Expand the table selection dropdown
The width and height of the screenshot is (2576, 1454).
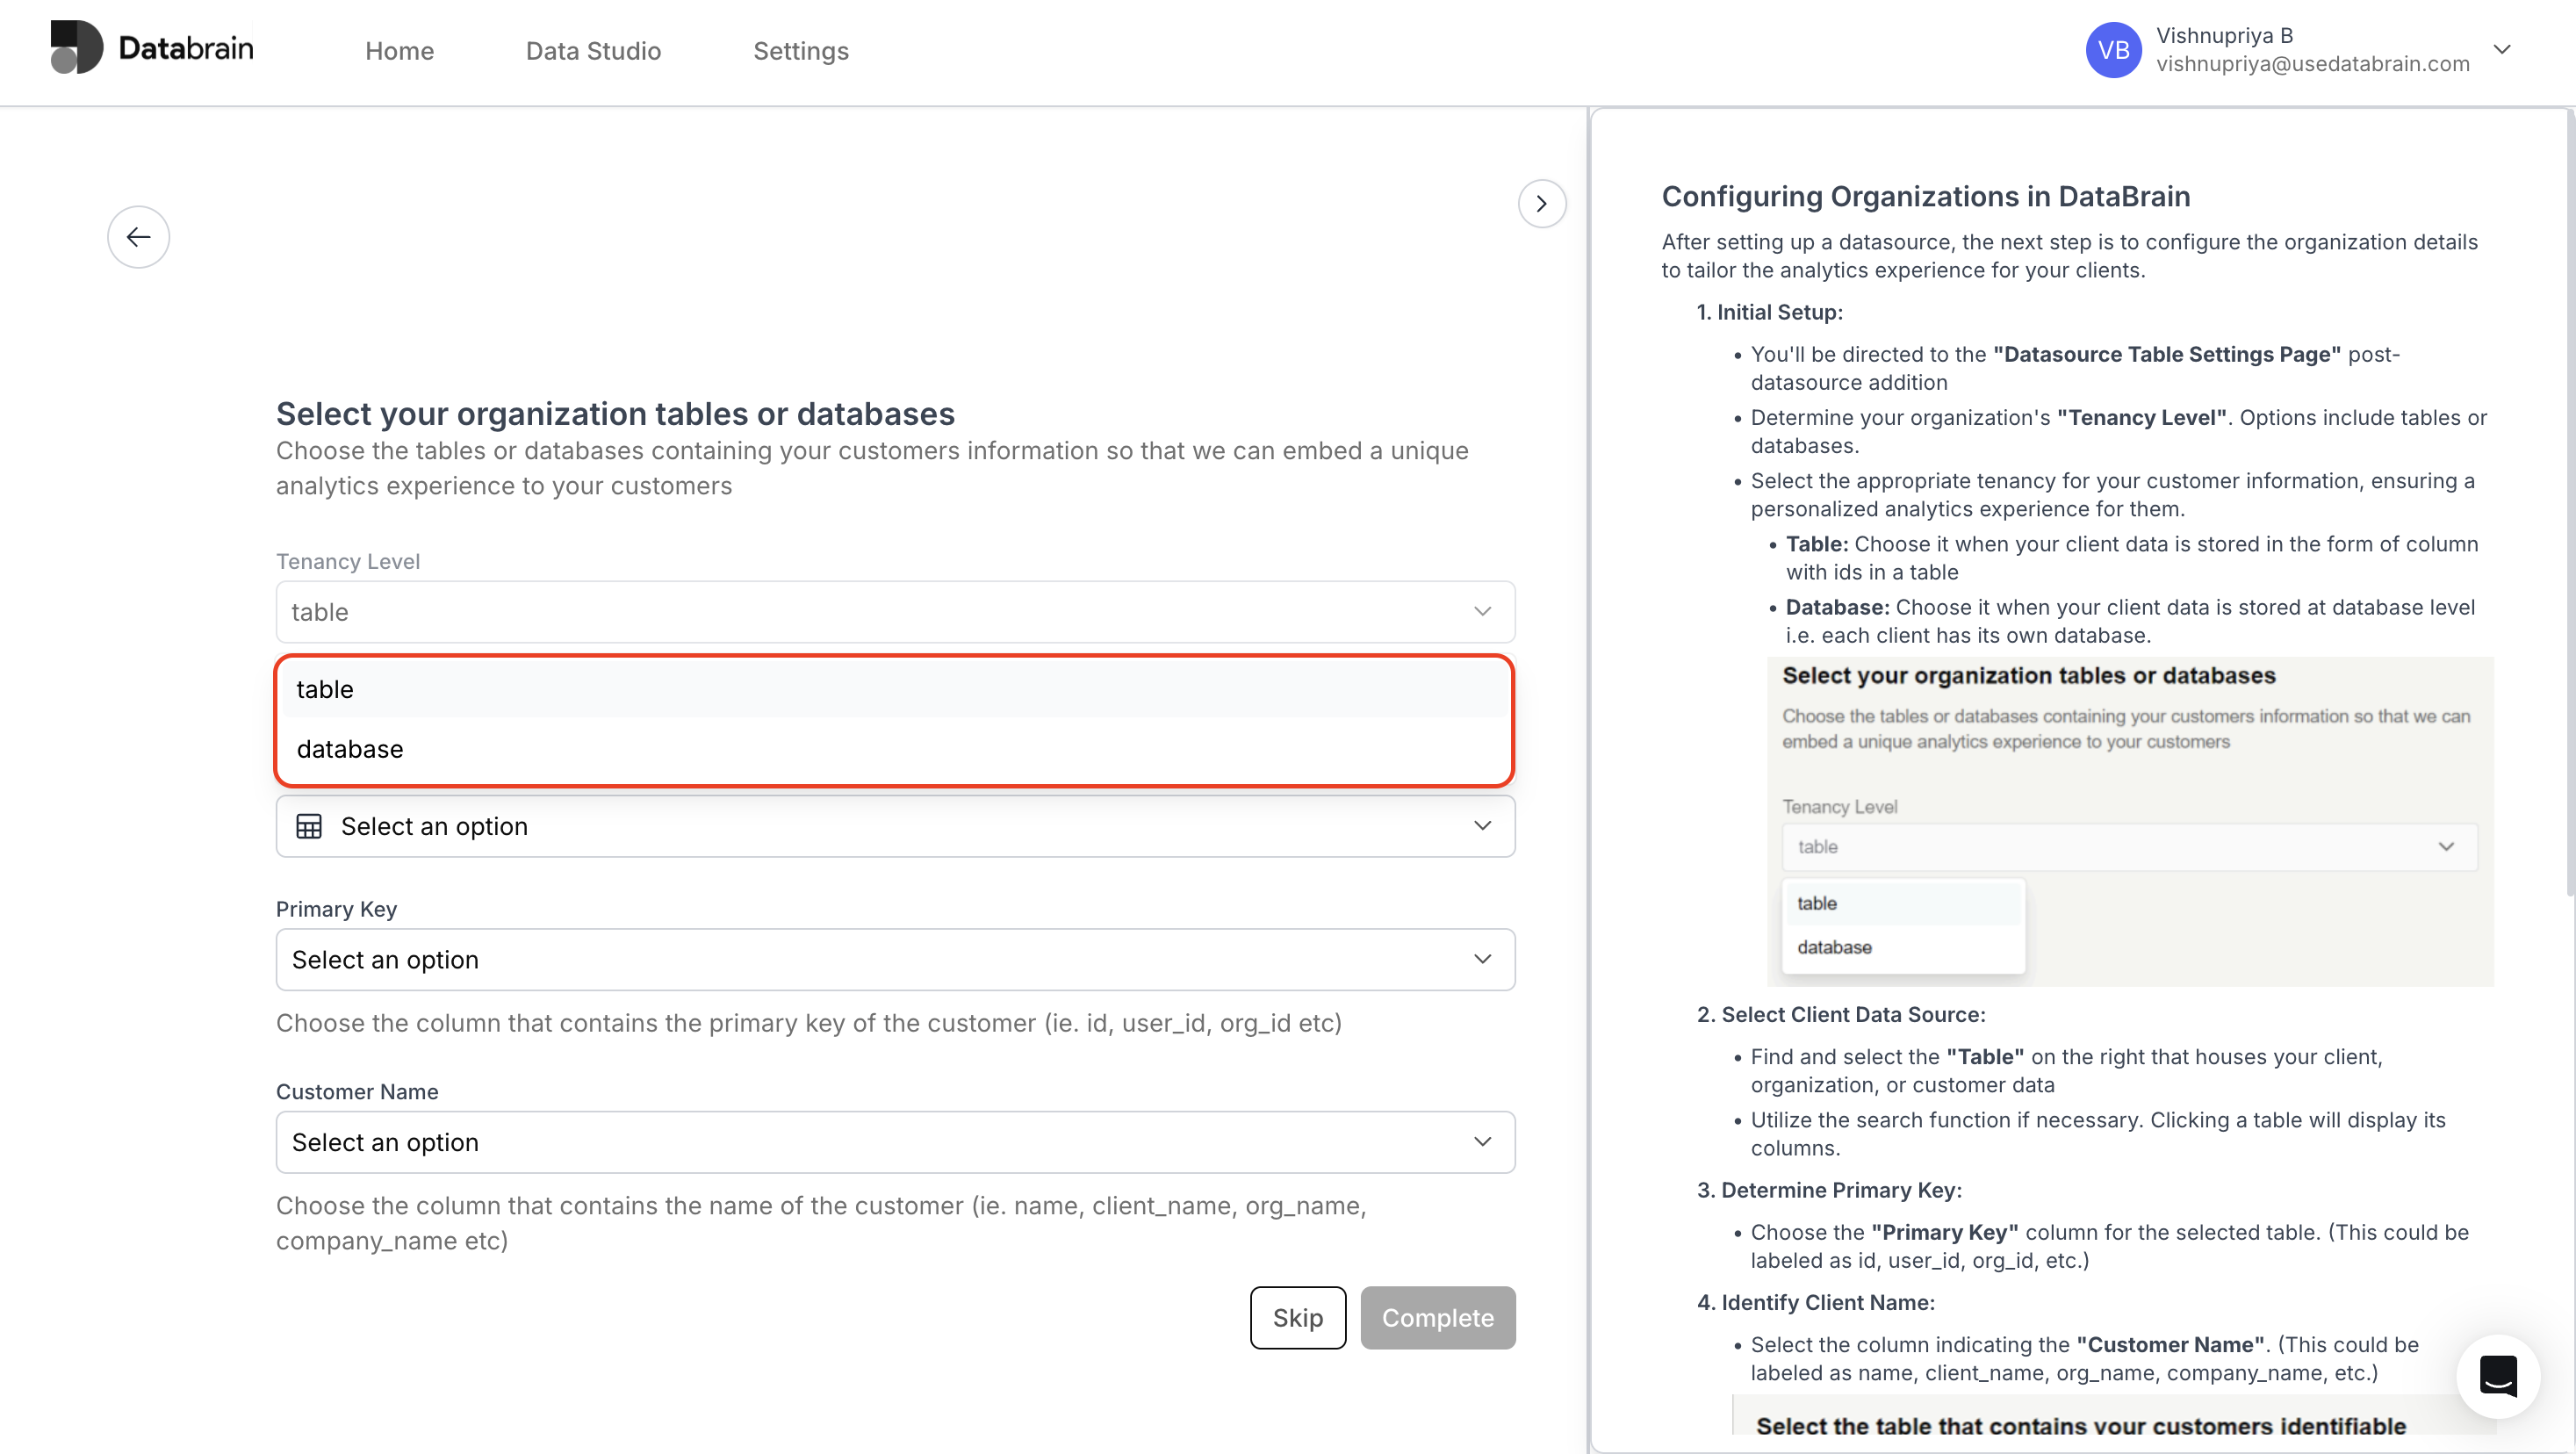(895, 826)
